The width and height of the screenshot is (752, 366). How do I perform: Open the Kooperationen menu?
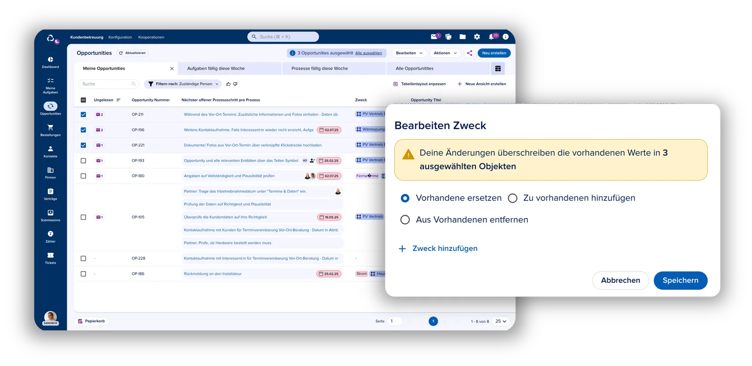point(151,37)
